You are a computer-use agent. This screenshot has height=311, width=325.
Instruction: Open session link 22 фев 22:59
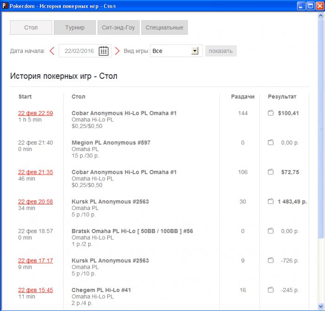(x=35, y=113)
